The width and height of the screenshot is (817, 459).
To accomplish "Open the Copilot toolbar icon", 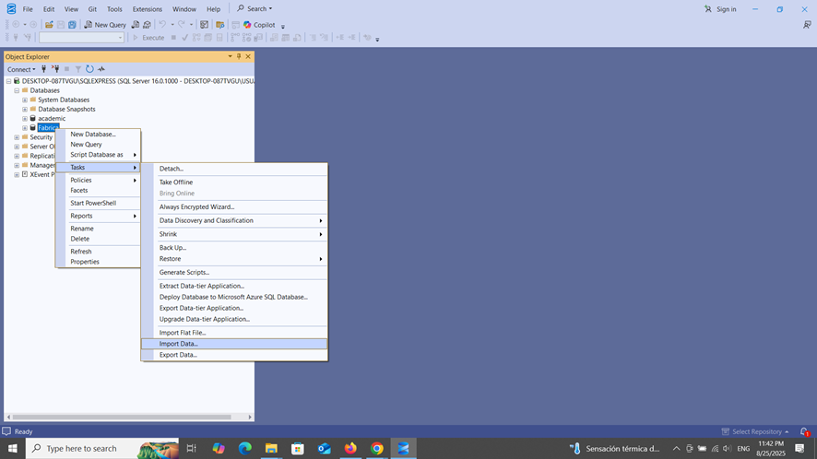I will (259, 25).
